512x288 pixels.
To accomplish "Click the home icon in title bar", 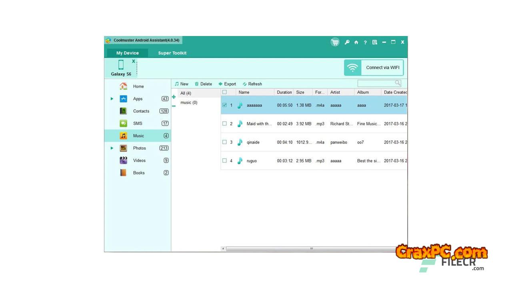I will click(356, 42).
